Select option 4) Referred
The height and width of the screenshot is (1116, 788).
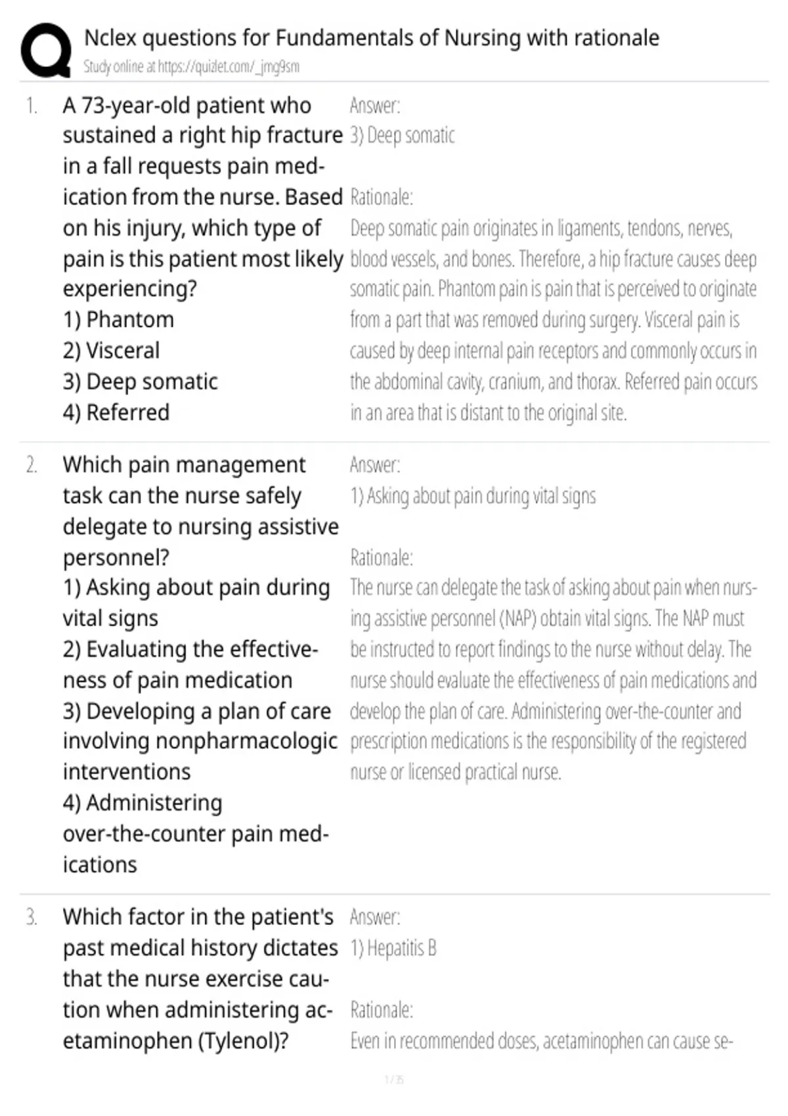coord(116,412)
